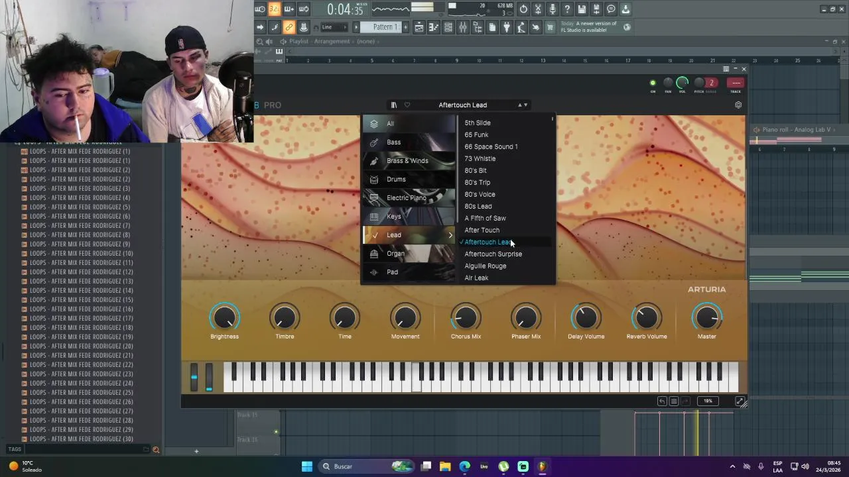Select the Electric Piano category
The height and width of the screenshot is (477, 849).
coord(410,198)
